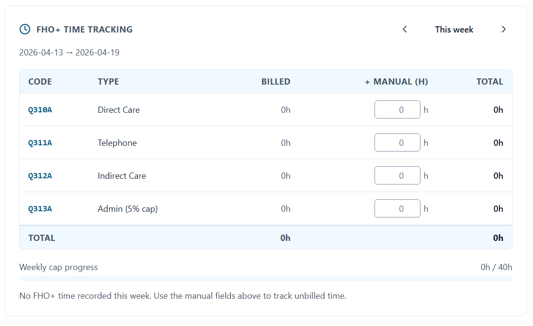Open the Q312A Indirect Care code

40,175
